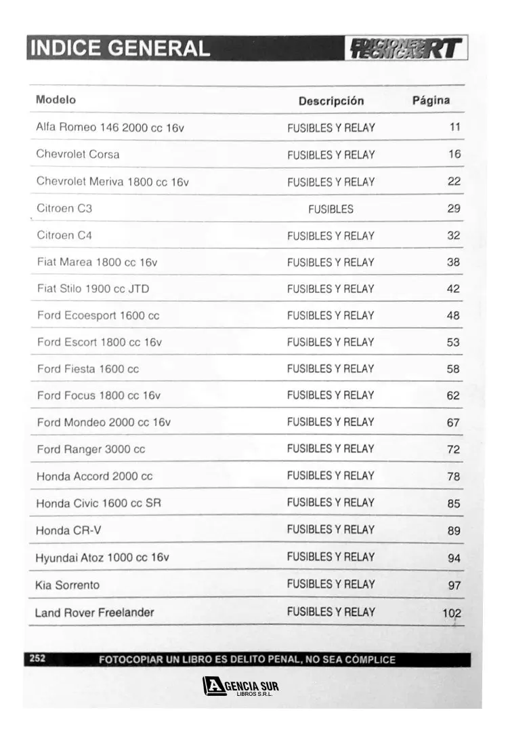
Task: Click the Descripción column header
Action: click(x=331, y=101)
